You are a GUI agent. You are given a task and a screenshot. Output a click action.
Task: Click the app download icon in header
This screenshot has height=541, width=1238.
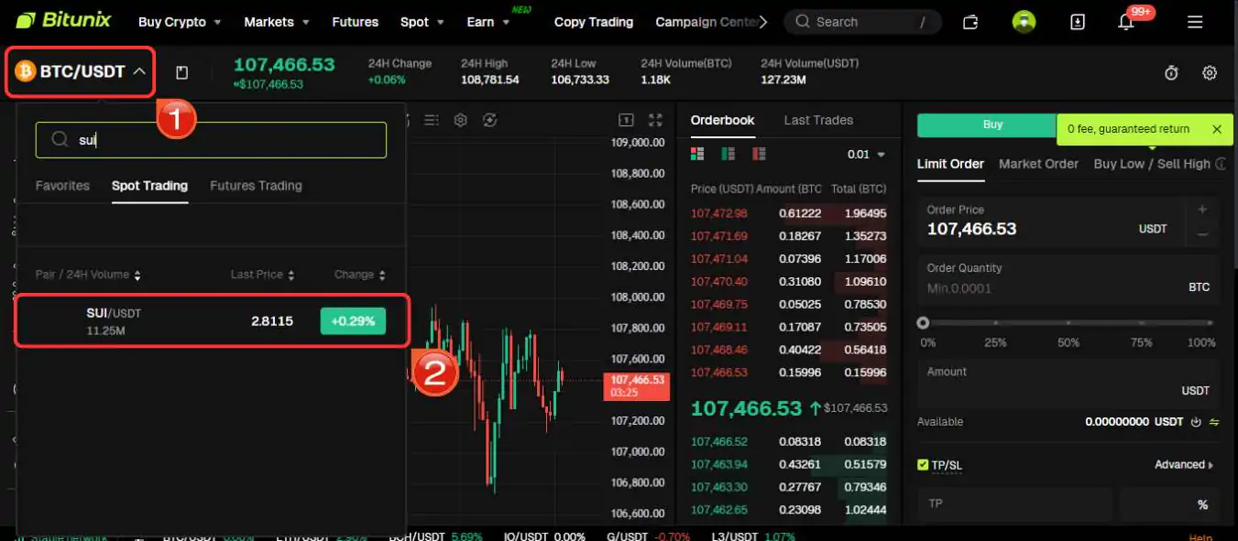1078,22
